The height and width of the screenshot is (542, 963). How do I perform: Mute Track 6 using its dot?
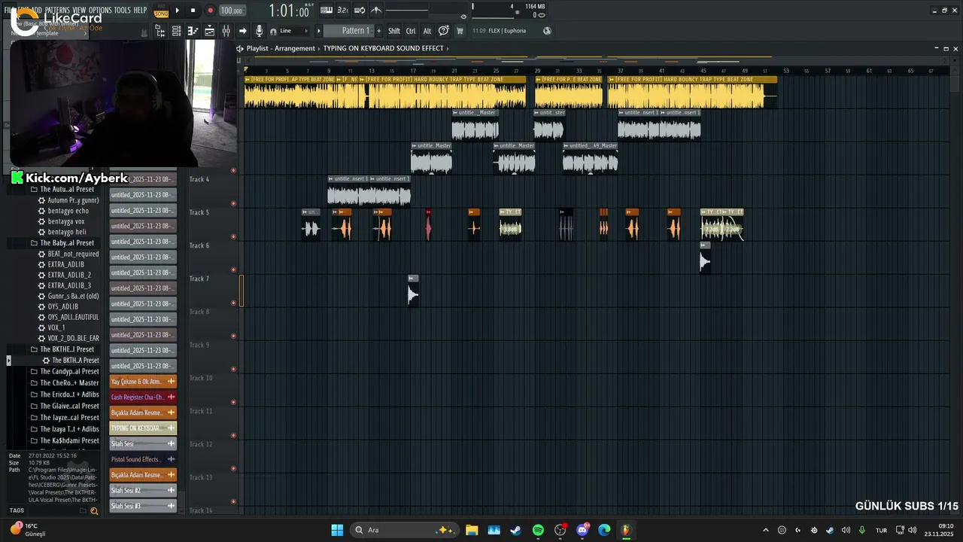pyautogui.click(x=233, y=269)
